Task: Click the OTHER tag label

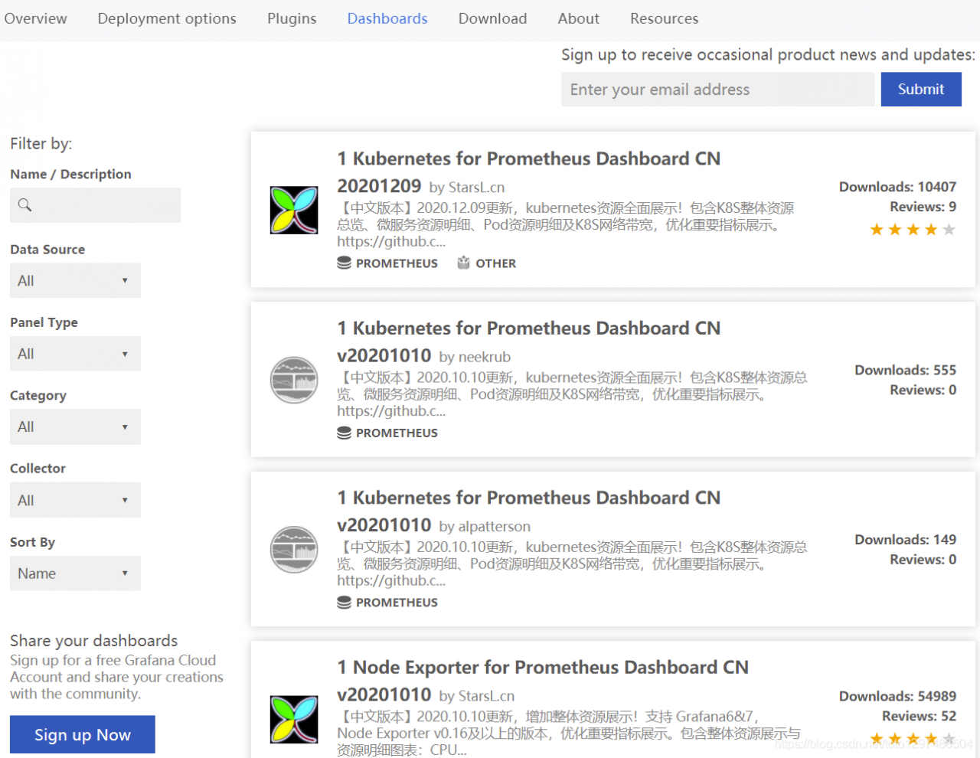Action: pos(496,263)
